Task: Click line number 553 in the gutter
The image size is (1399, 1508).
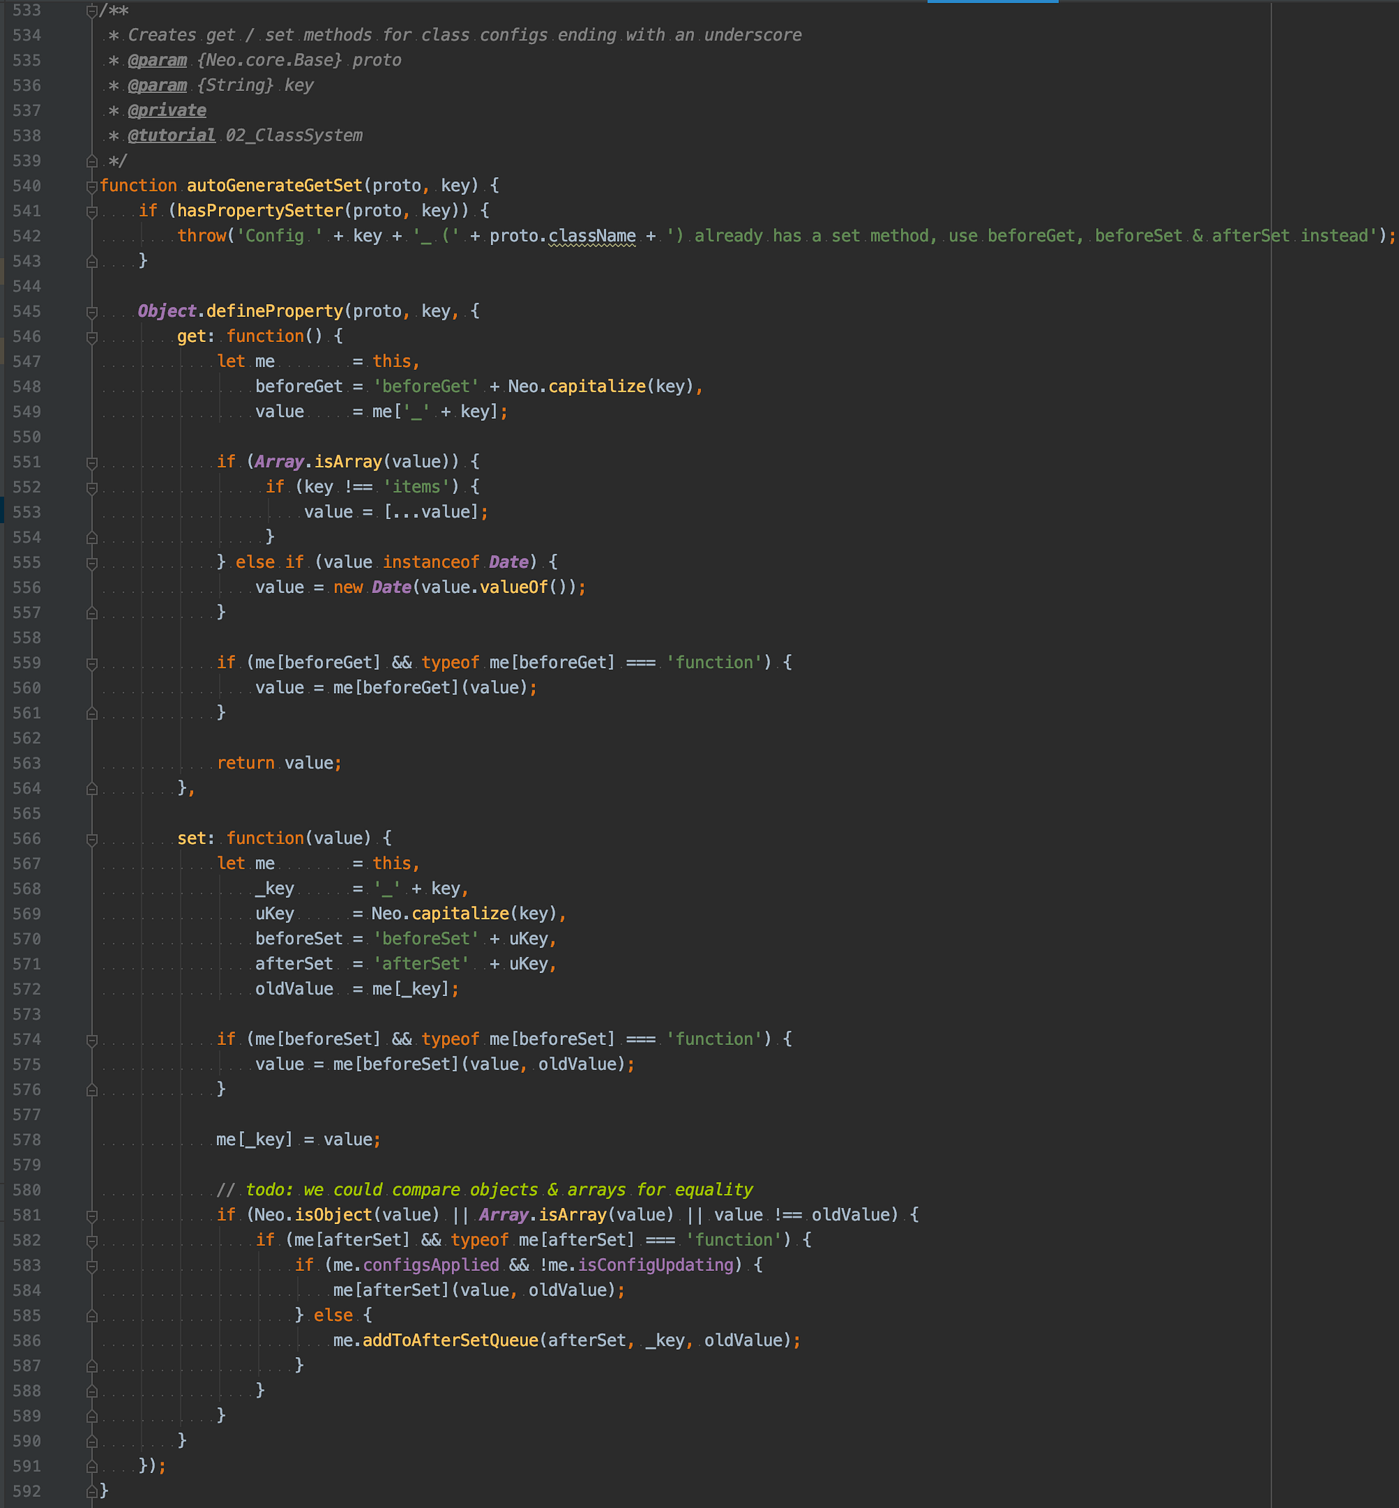Action: [26, 512]
